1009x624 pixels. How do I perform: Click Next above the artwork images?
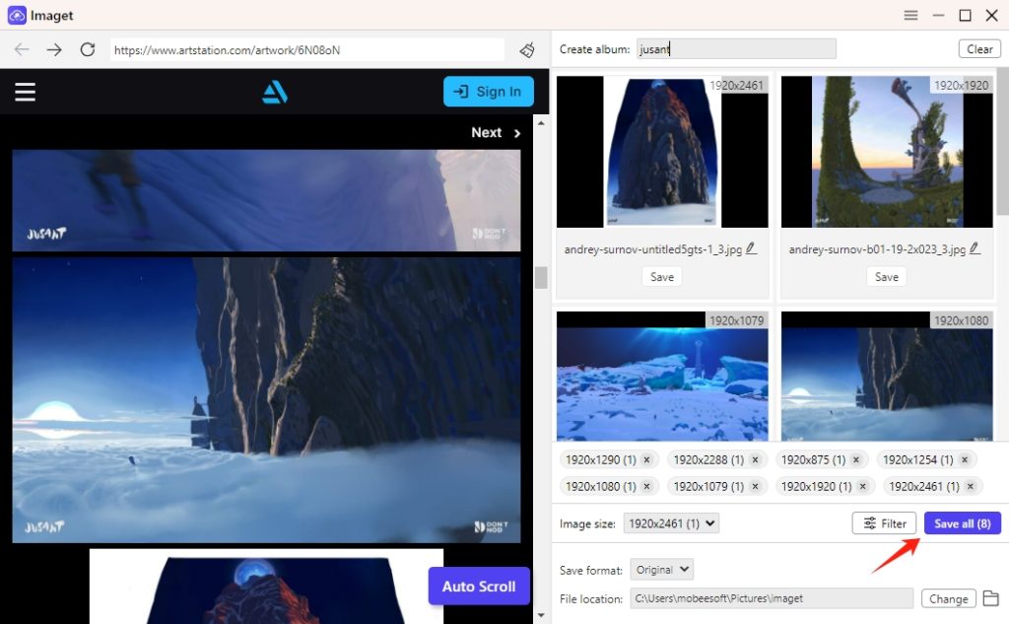coord(487,132)
